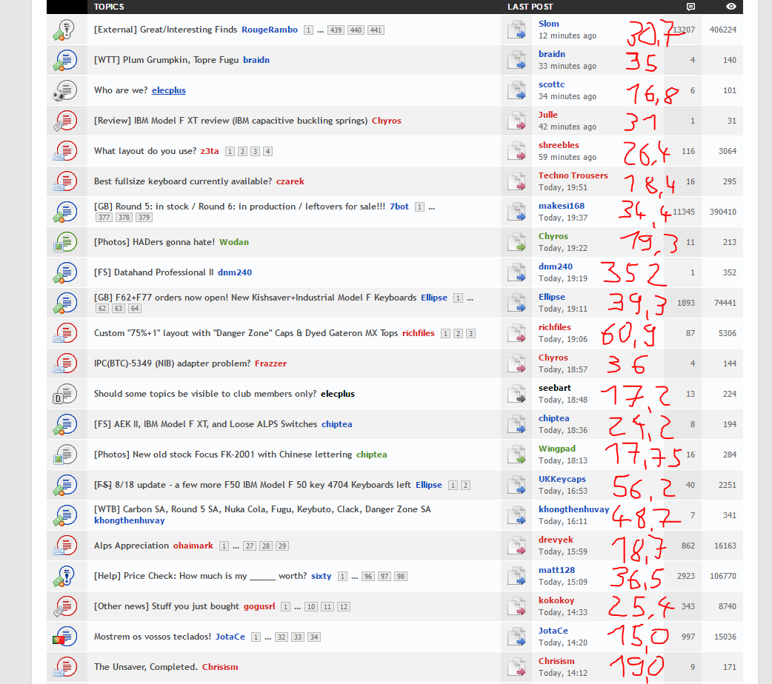Image resolution: width=772 pixels, height=684 pixels.
Task: Click the eye views icon in the header
Action: pos(731,7)
